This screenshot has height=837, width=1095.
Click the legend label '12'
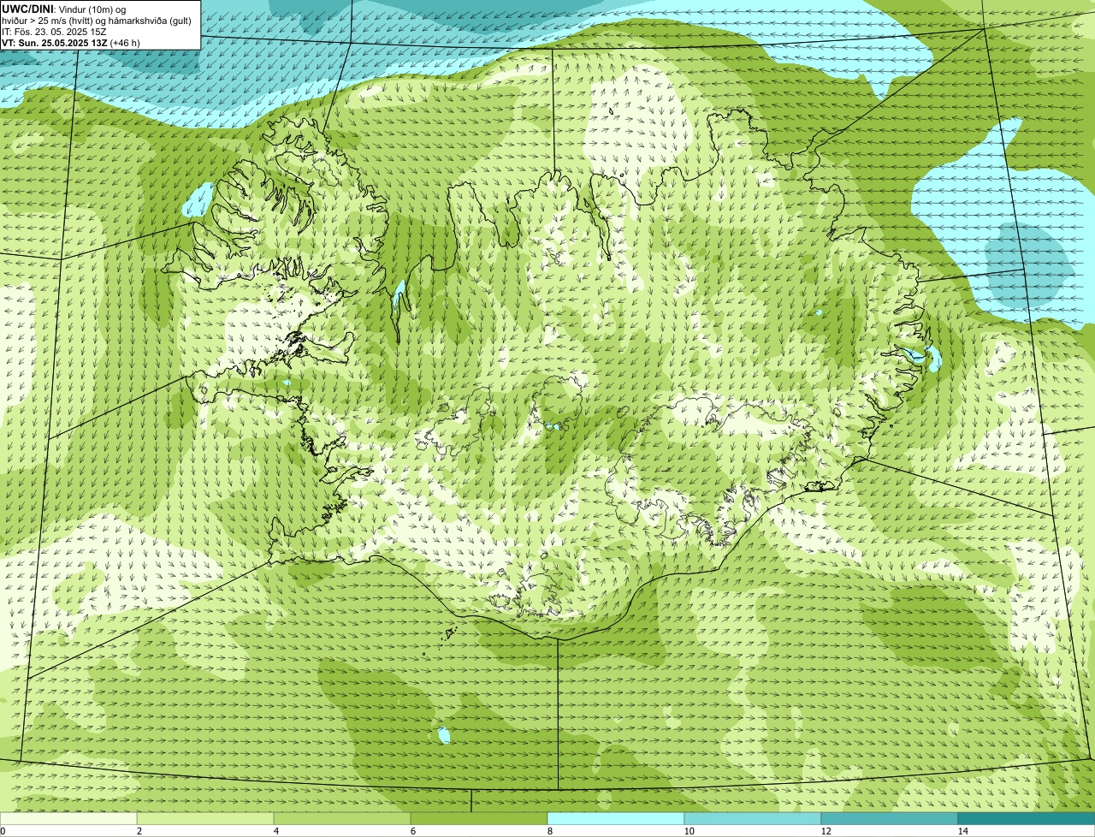point(826,831)
